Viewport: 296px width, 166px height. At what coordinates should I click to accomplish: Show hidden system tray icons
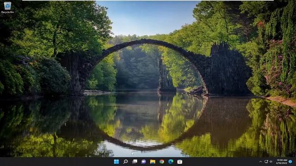pos(260,162)
